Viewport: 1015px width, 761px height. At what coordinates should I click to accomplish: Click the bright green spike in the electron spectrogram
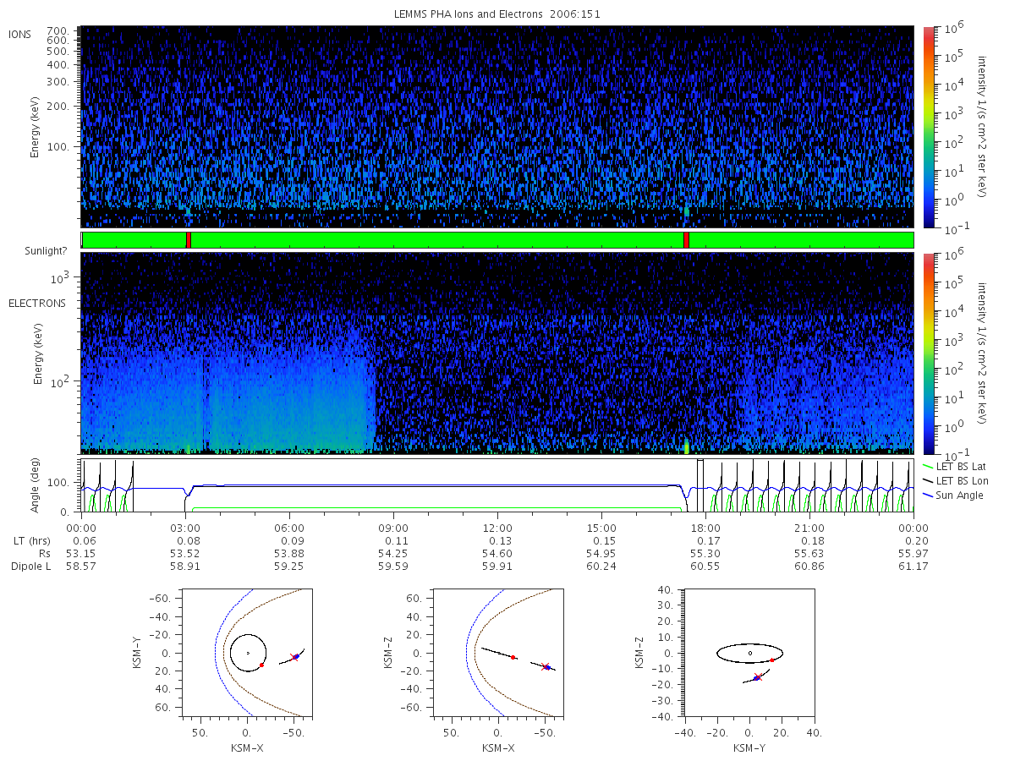[687, 446]
